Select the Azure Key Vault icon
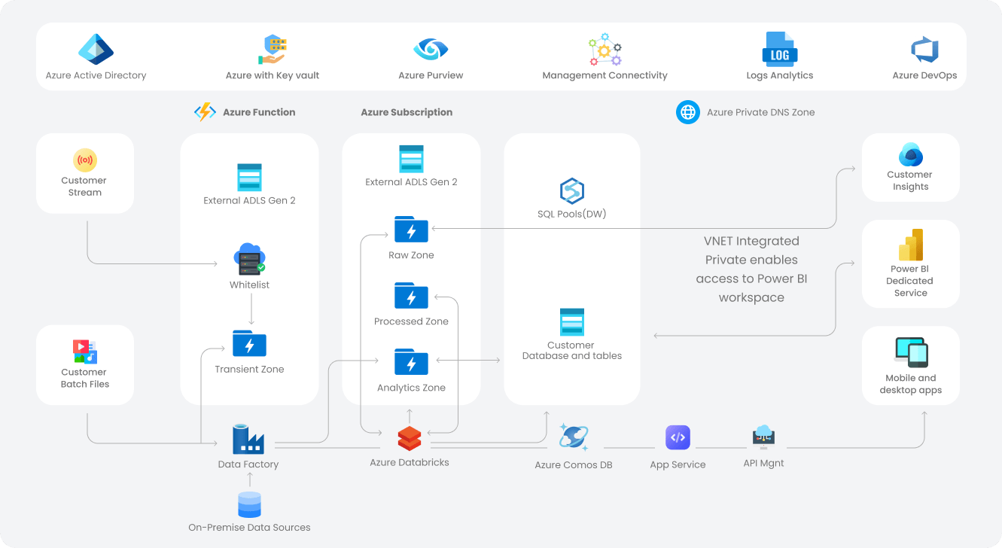 tap(272, 50)
